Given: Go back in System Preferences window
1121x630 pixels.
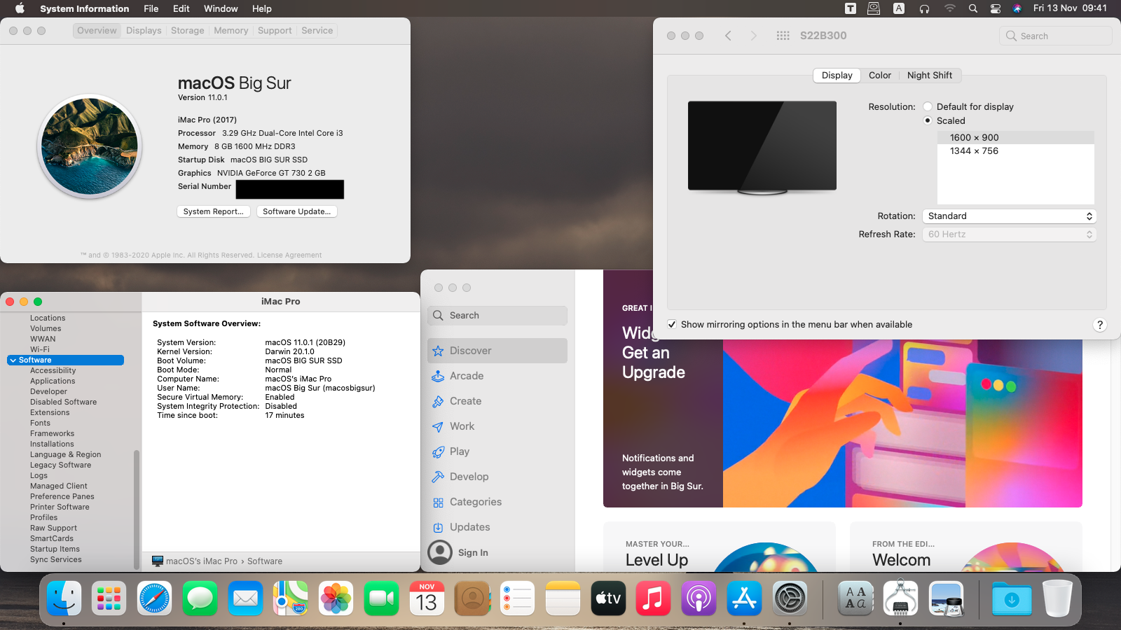Looking at the screenshot, I should tap(728, 36).
